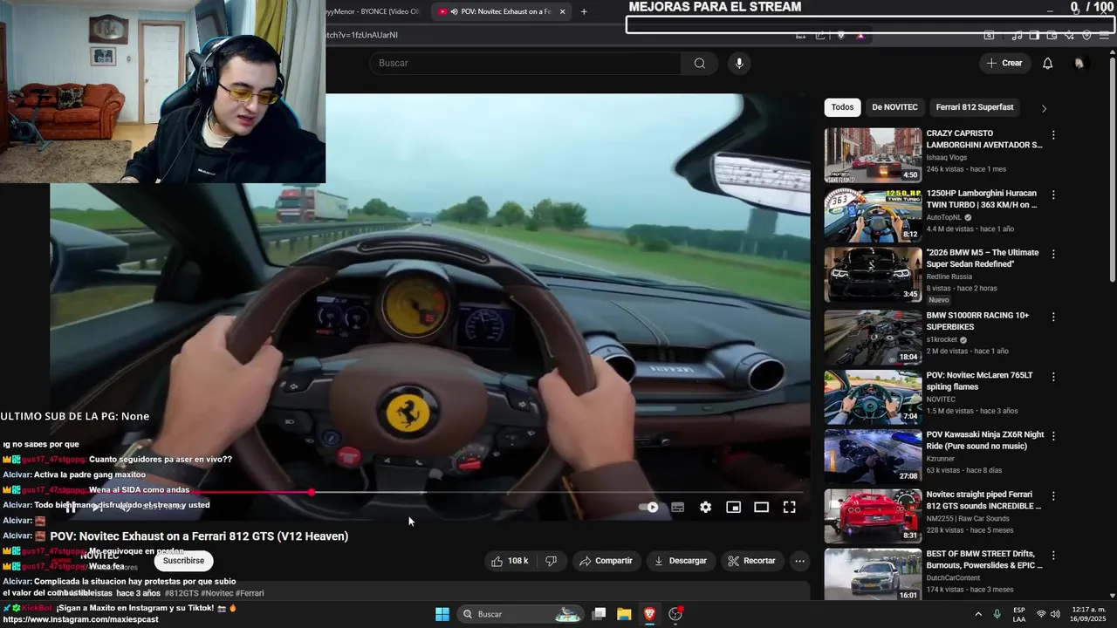Image resolution: width=1117 pixels, height=628 pixels.
Task: Click the Crear button
Action: click(x=1004, y=63)
